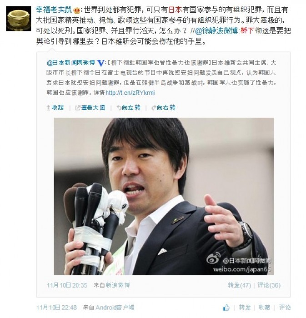306x318 pixels.
Task: View 转发(47) reposts of original post
Action: (240, 285)
